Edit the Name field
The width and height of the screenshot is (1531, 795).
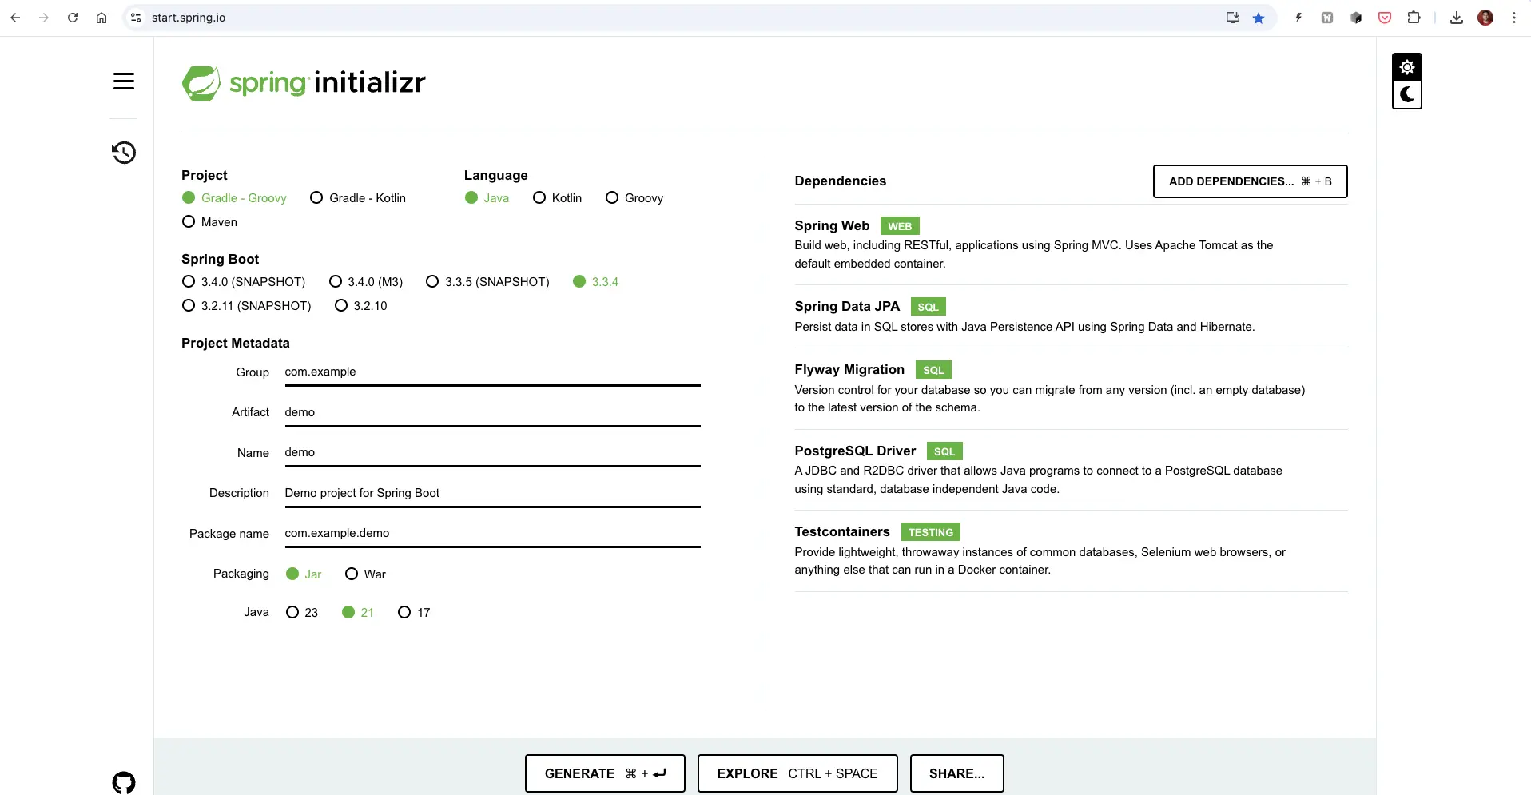[x=492, y=453]
